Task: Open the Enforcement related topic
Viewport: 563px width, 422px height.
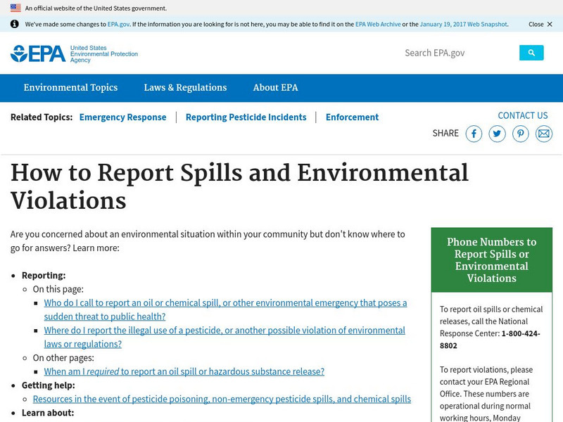Action: [x=353, y=117]
